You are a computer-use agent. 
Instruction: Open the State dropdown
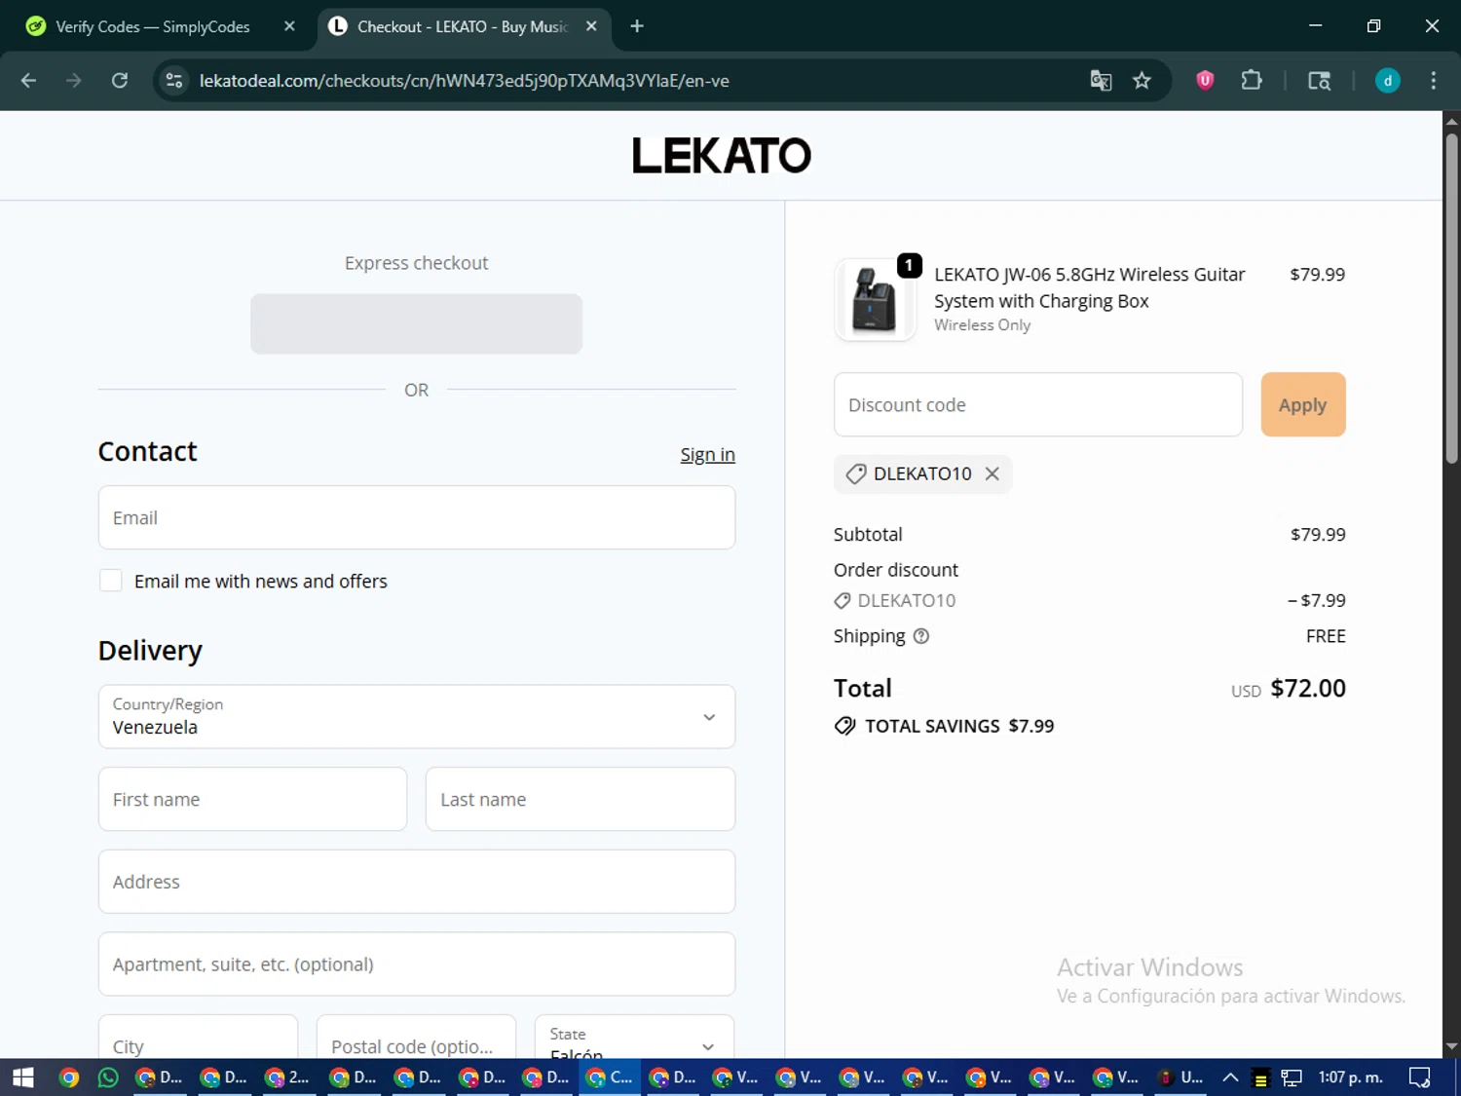[634, 1037]
